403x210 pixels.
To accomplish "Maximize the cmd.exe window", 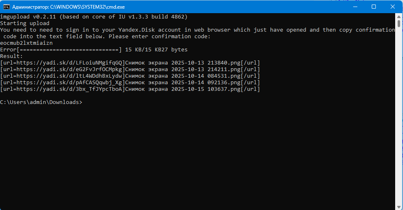I will [374, 7].
